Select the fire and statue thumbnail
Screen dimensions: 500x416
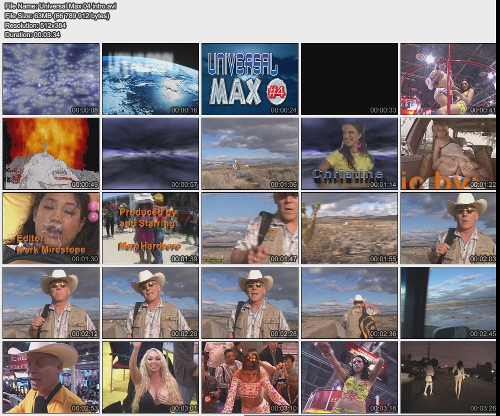pyautogui.click(x=50, y=154)
